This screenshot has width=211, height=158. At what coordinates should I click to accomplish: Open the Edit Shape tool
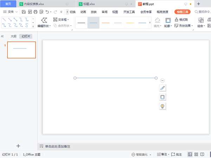[44, 22]
